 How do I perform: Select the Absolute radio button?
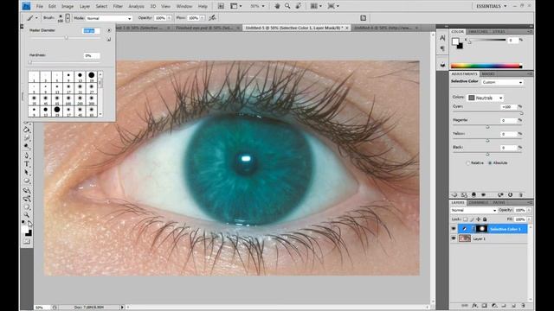(490, 163)
